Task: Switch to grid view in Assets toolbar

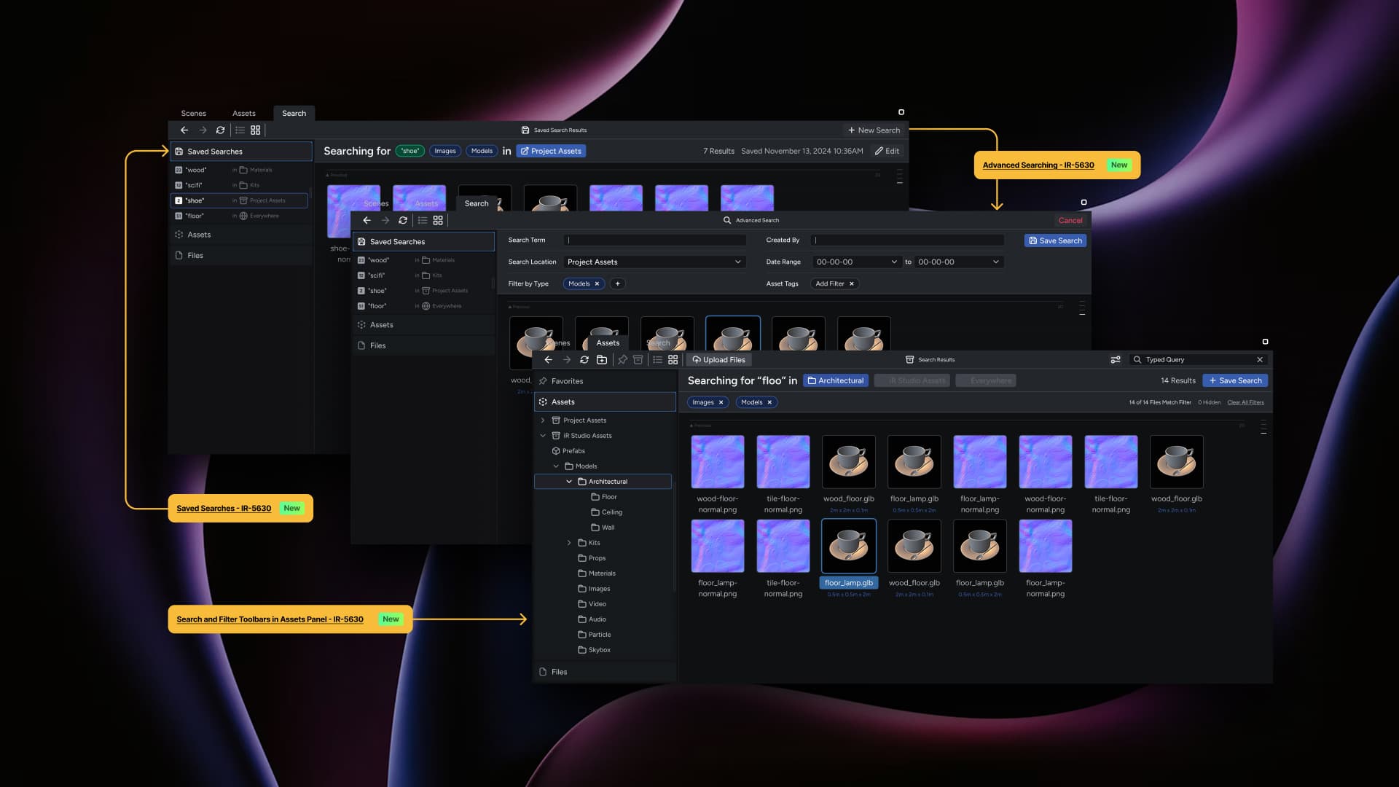Action: 673,360
